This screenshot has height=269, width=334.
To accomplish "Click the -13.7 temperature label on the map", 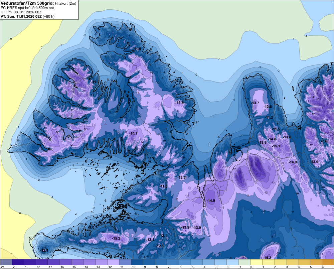I will coord(255,103).
